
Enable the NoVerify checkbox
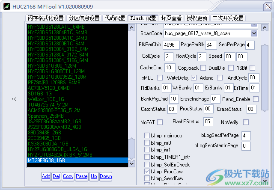click(x=246, y=122)
